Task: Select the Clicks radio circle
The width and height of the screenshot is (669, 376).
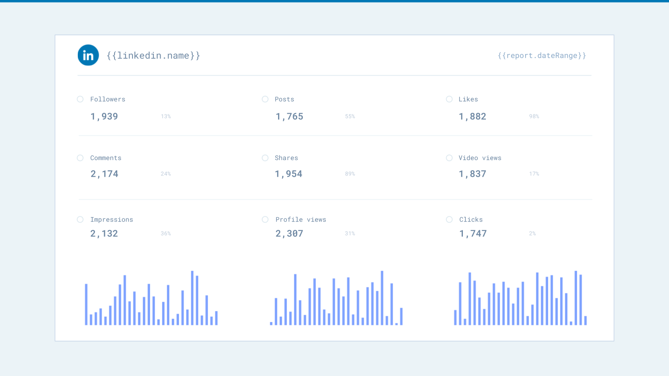Action: (449, 219)
